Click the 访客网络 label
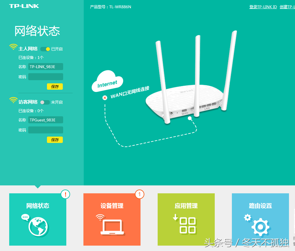Viewport: 295px width, 251px height. click(28, 102)
